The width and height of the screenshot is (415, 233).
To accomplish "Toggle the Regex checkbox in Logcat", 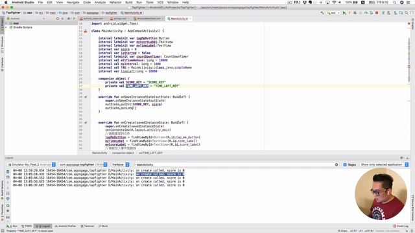I will point(345,164).
